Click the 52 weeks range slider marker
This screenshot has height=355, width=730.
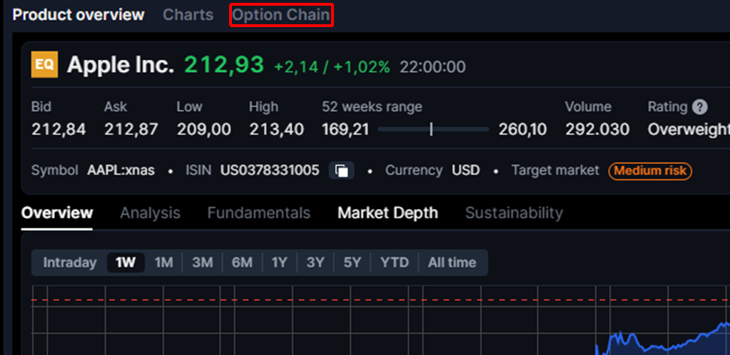coord(431,129)
